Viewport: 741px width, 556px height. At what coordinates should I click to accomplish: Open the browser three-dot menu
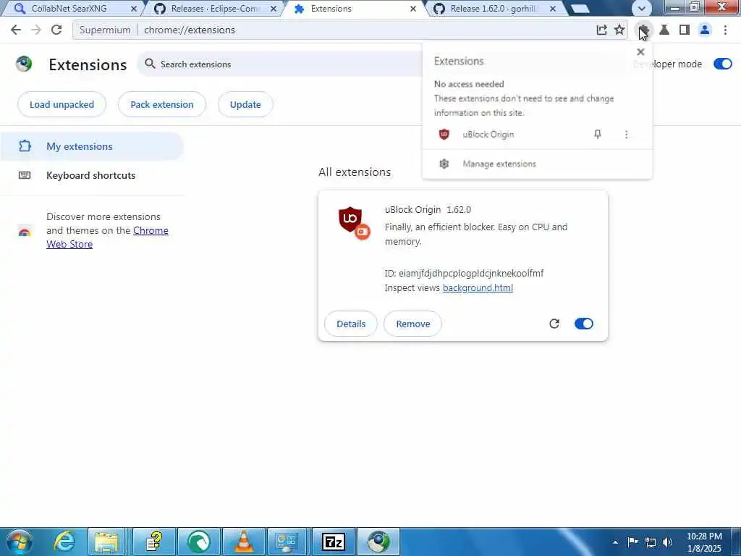tap(725, 30)
